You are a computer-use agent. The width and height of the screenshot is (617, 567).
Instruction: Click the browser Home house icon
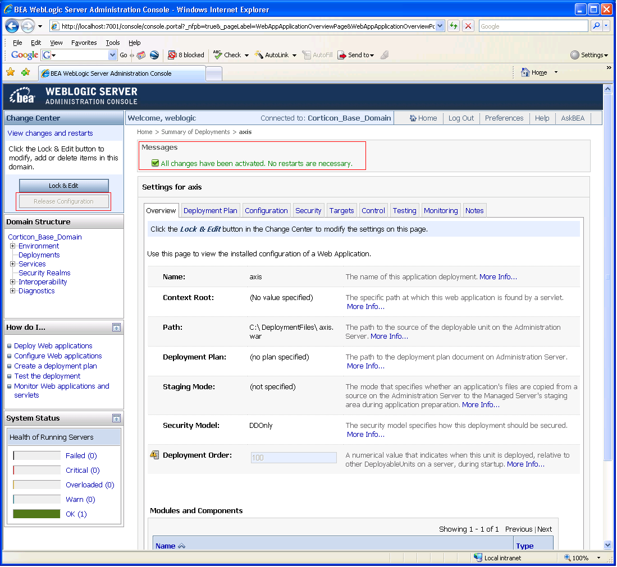click(525, 72)
